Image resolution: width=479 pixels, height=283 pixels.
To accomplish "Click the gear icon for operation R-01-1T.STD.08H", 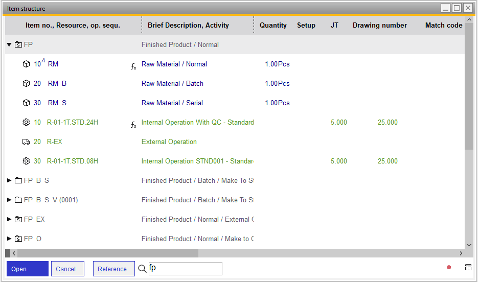I will pyautogui.click(x=27, y=161).
